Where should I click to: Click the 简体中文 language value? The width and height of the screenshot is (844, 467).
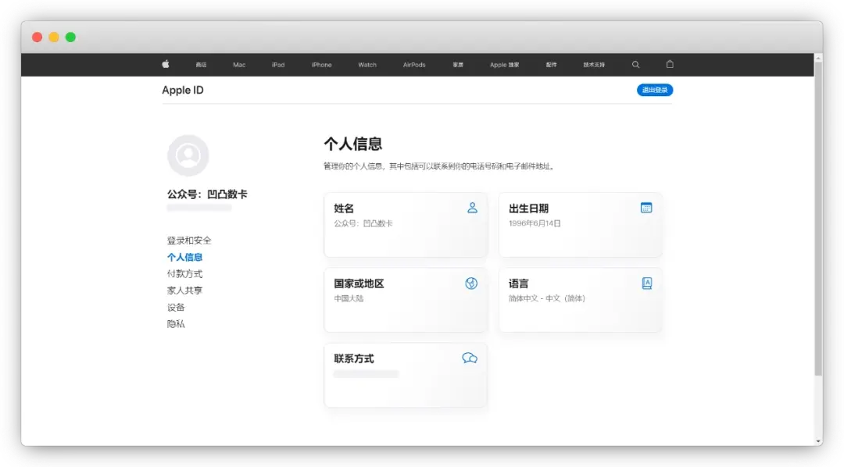point(547,298)
